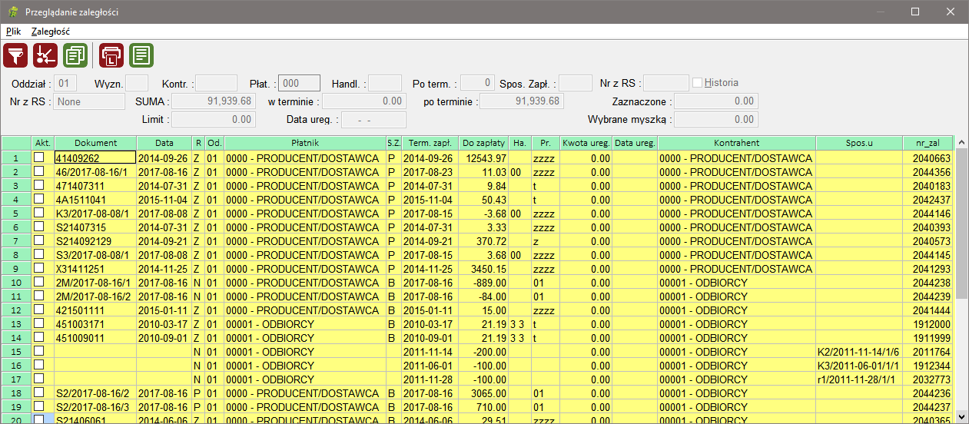The image size is (969, 424).
Task: Select document cell S2/2017-08-16/3
Action: coord(95,406)
